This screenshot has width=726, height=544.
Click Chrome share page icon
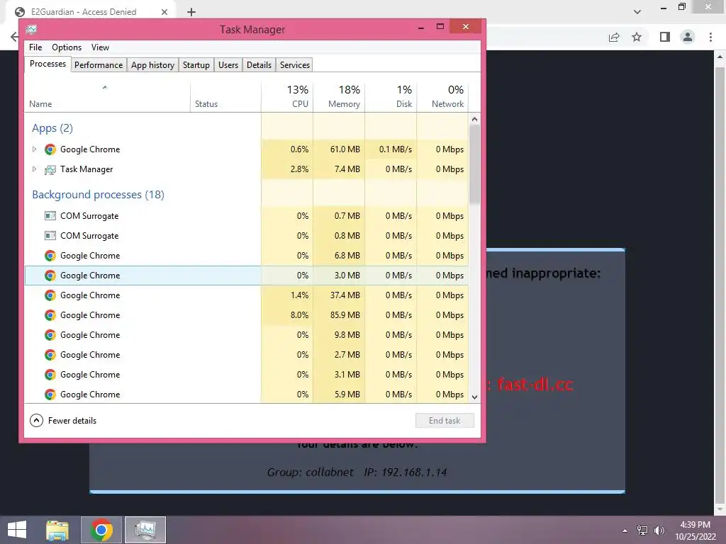point(614,37)
